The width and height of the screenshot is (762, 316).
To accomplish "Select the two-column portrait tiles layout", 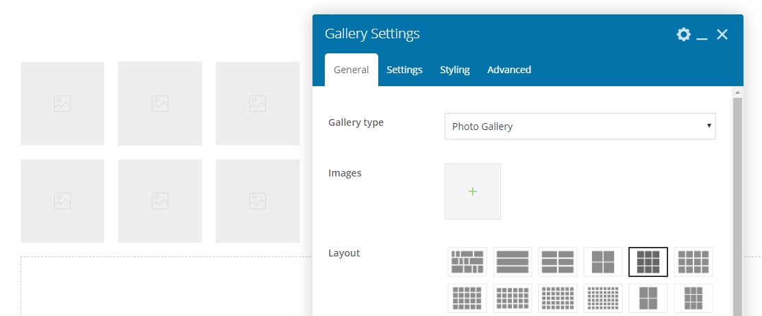I will pos(648,298).
